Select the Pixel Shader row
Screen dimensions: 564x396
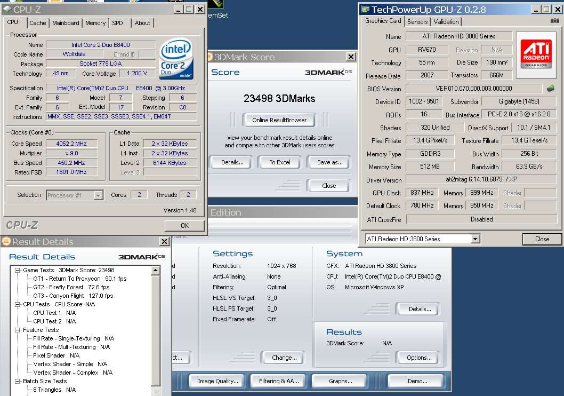click(56, 355)
